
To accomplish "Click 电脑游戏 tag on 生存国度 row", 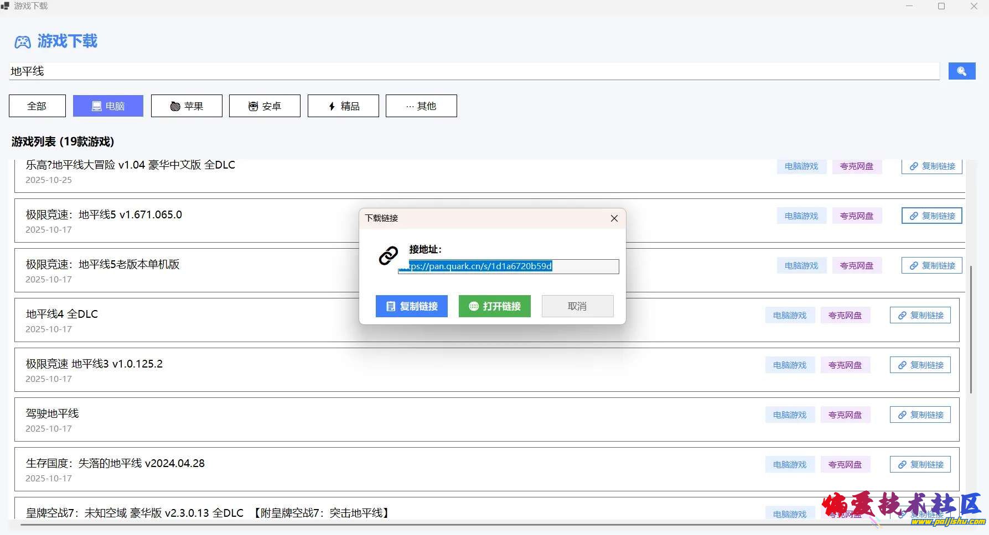I will click(790, 465).
